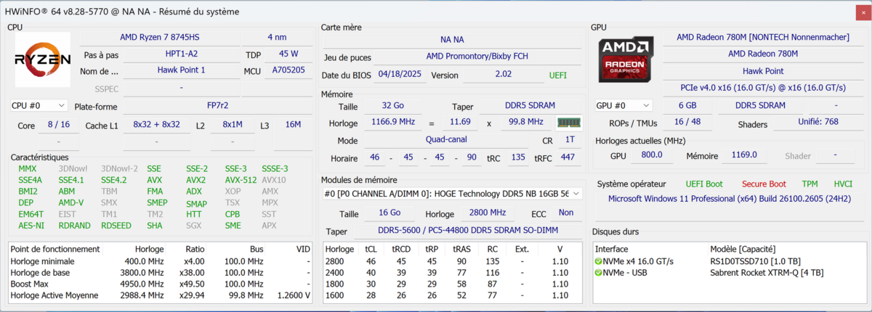This screenshot has height=312, width=872.
Task: Click the 1T command rate value
Action: (570, 140)
